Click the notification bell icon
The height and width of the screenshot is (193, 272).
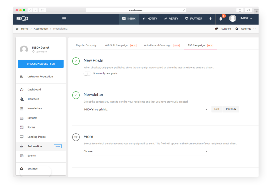click(221, 19)
